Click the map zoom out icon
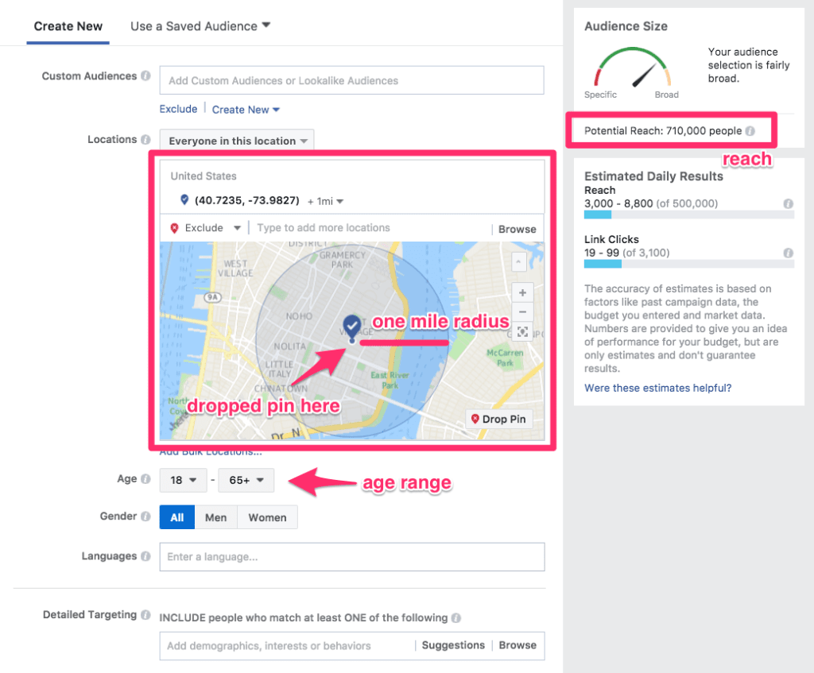 tap(522, 311)
